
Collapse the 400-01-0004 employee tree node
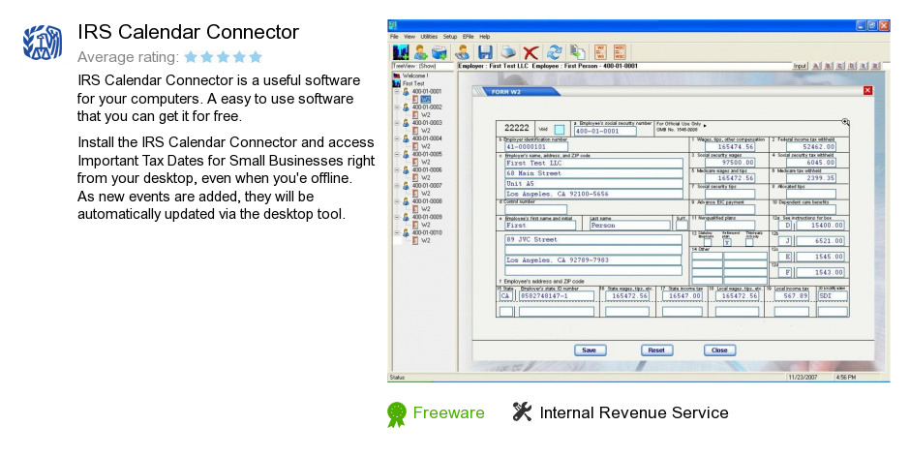tap(397, 138)
